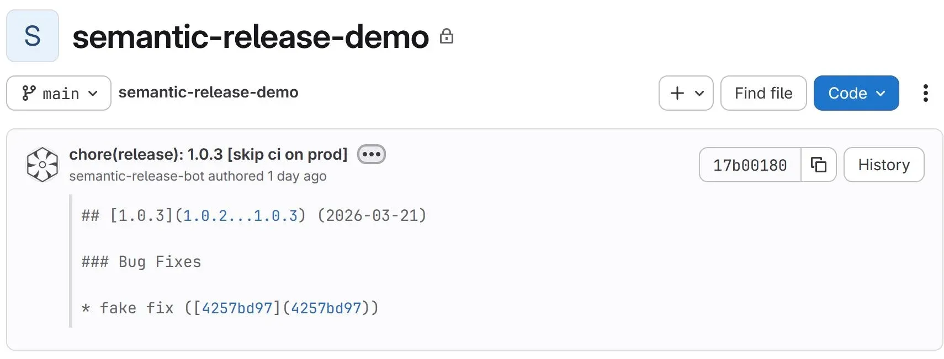The image size is (944, 359).
Task: Click the Find file button
Action: click(763, 93)
